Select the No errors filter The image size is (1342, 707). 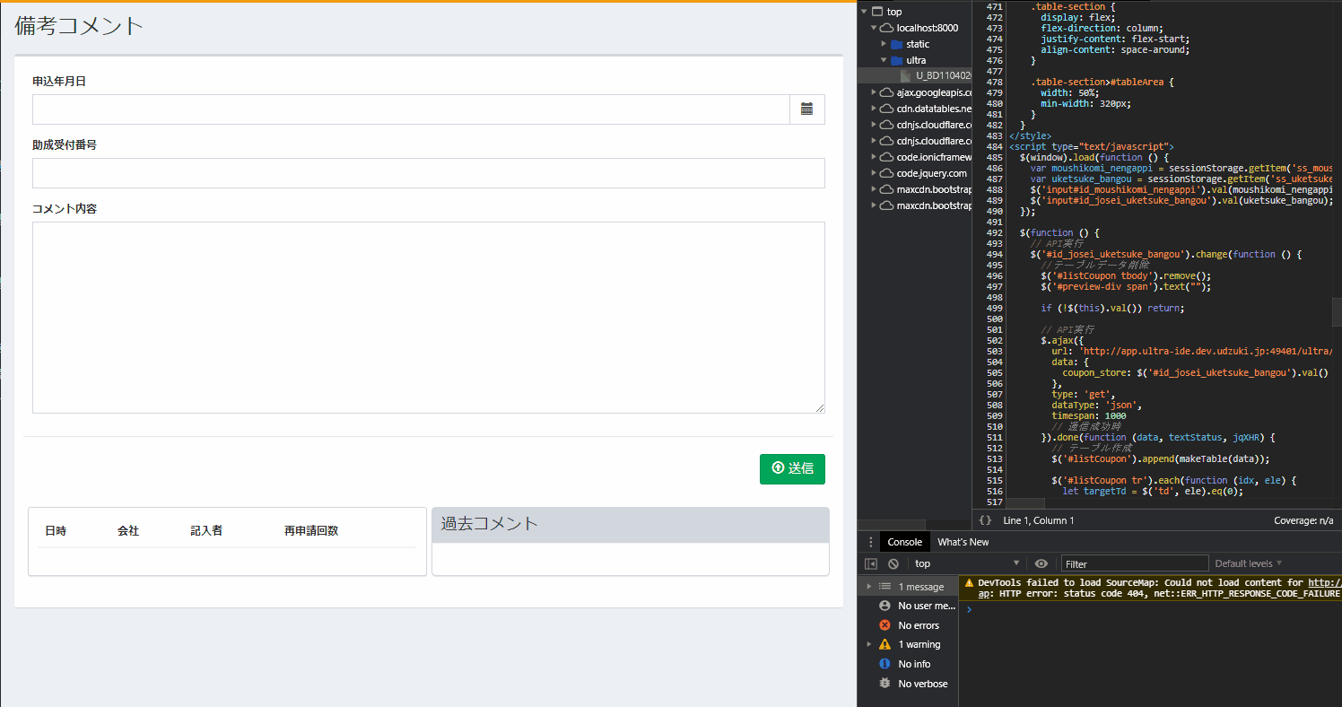point(918,625)
